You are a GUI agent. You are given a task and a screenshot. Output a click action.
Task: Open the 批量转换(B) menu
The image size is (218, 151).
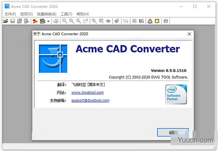tap(47, 14)
